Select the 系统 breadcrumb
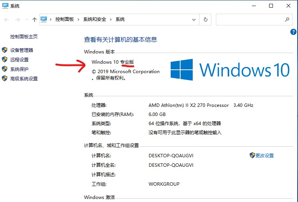 pos(120,19)
